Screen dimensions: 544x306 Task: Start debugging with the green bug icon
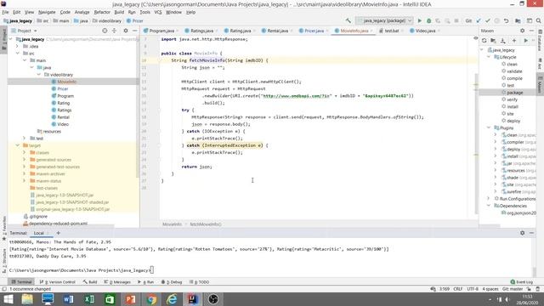tap(428, 20)
